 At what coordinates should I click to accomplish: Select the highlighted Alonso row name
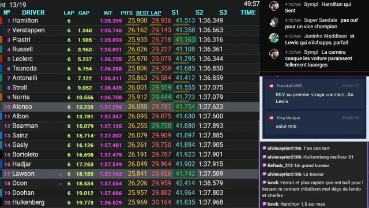click(x=22, y=106)
